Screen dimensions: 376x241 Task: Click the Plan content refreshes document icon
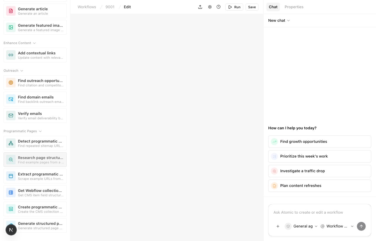click(x=274, y=186)
